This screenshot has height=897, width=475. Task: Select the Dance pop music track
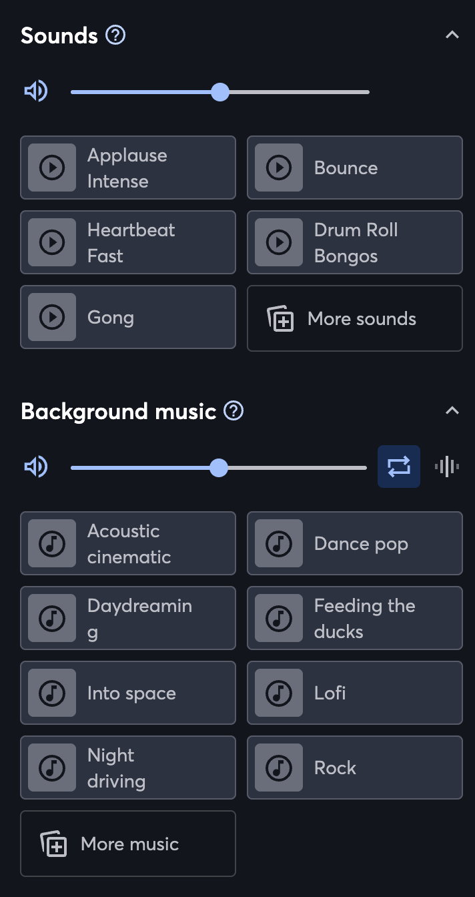click(354, 543)
